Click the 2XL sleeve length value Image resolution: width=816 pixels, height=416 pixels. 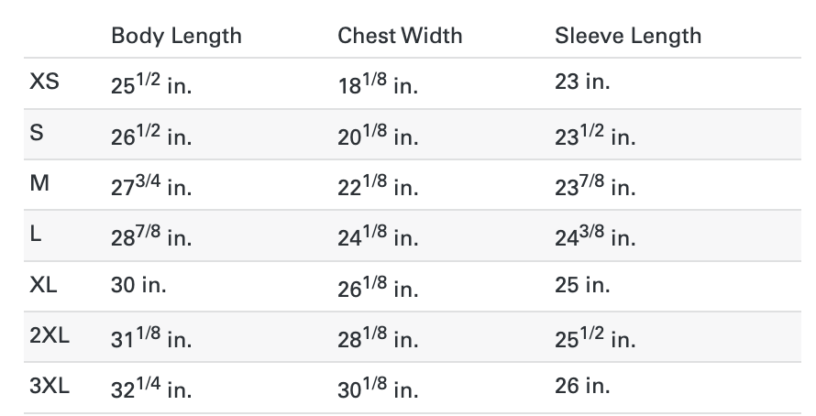click(x=595, y=338)
